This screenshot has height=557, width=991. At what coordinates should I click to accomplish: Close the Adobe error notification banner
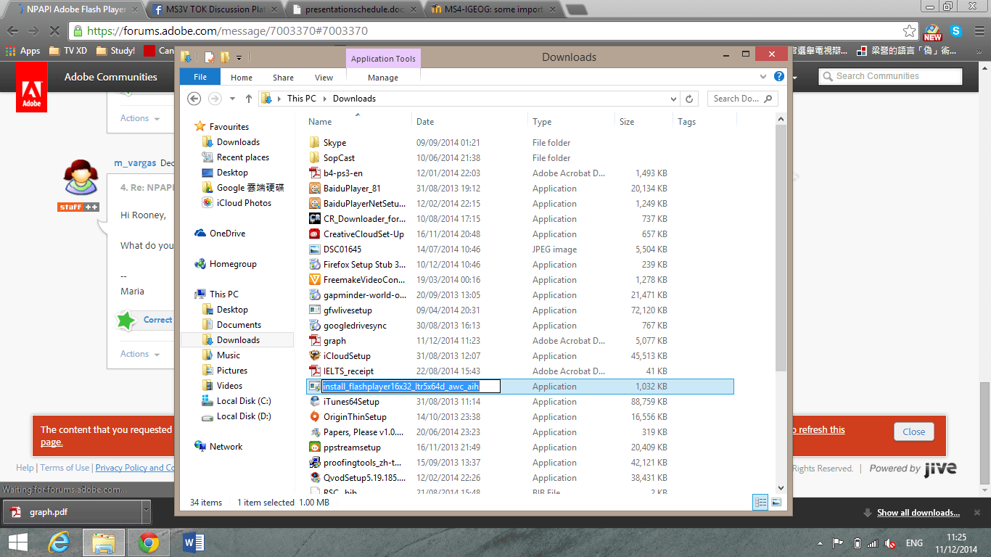coord(913,431)
